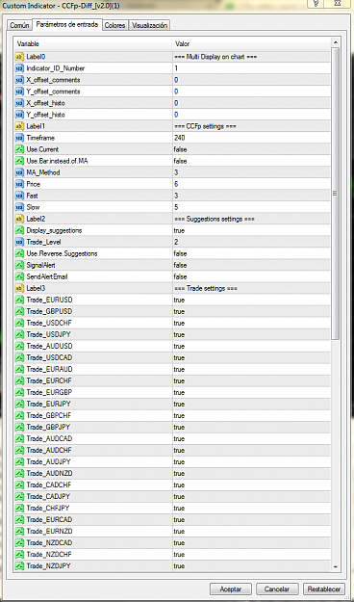Click the MA_Method integer icon
354x602 pixels.
tap(19, 172)
